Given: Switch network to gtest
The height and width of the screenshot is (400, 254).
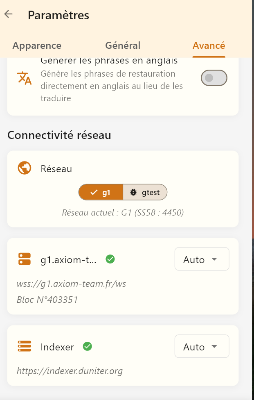Looking at the screenshot, I should pos(145,192).
